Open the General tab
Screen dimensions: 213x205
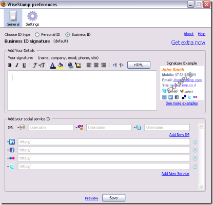click(x=13, y=18)
